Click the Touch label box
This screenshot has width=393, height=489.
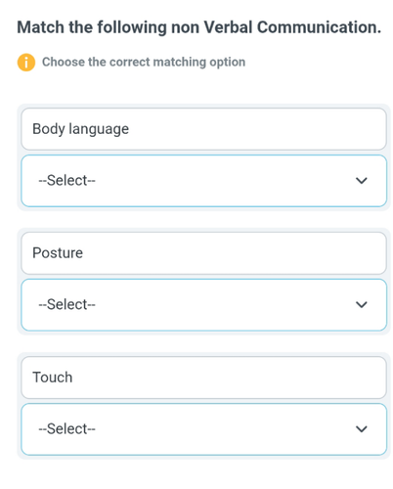pos(204,378)
